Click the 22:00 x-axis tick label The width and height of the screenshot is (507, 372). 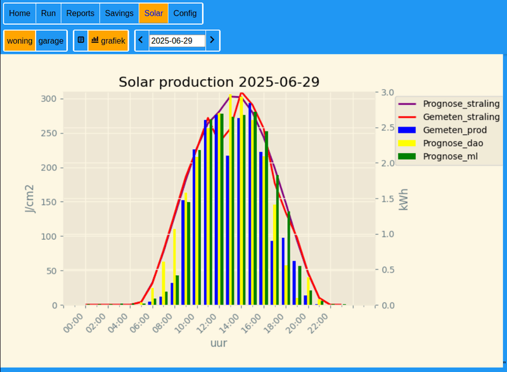click(318, 323)
